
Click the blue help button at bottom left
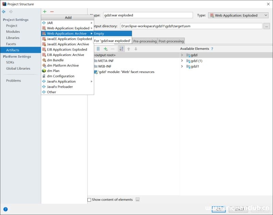click(5, 209)
